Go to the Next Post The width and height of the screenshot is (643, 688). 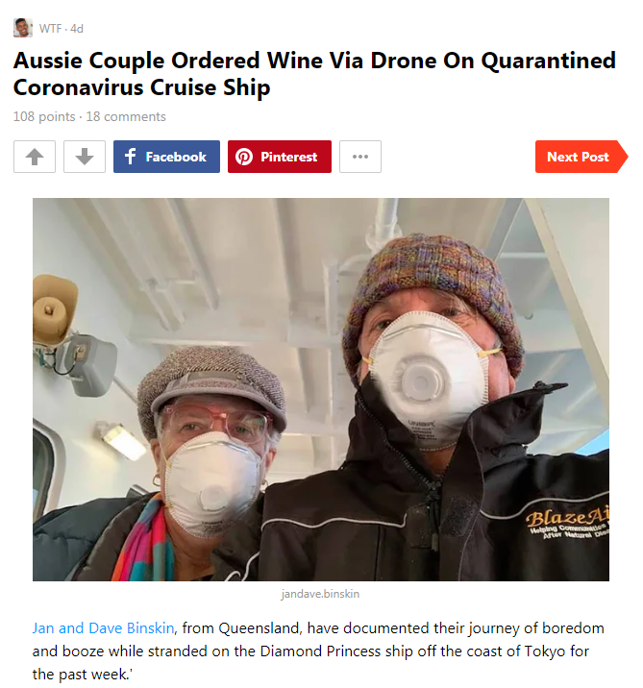click(581, 157)
